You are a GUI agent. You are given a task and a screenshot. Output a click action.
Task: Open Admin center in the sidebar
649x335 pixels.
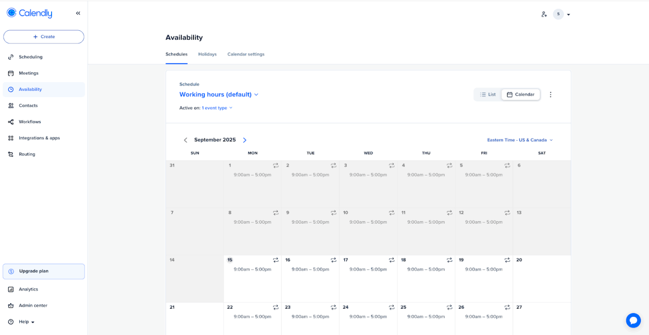point(44,305)
